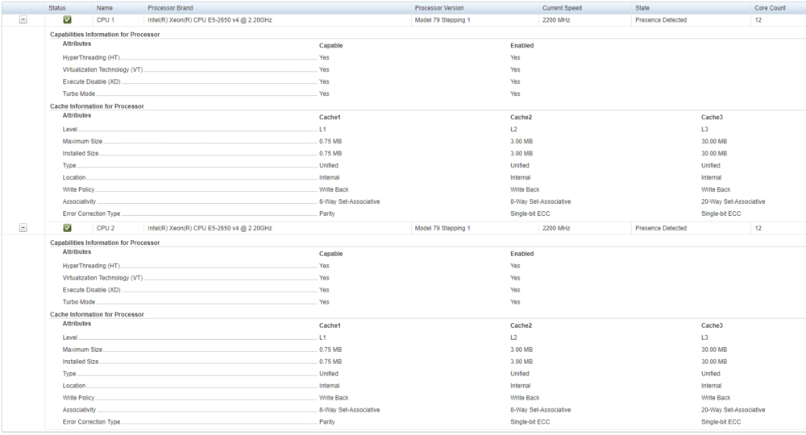Image resolution: width=806 pixels, height=435 pixels.
Task: Click CPU 1 Parity error correction value
Action: click(327, 213)
